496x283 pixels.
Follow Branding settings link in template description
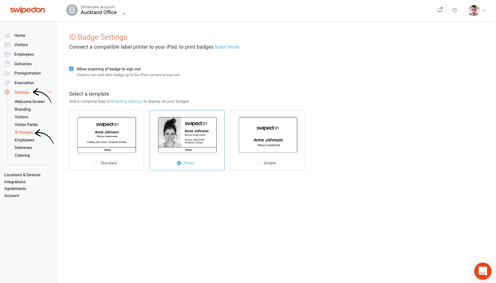pos(127,101)
